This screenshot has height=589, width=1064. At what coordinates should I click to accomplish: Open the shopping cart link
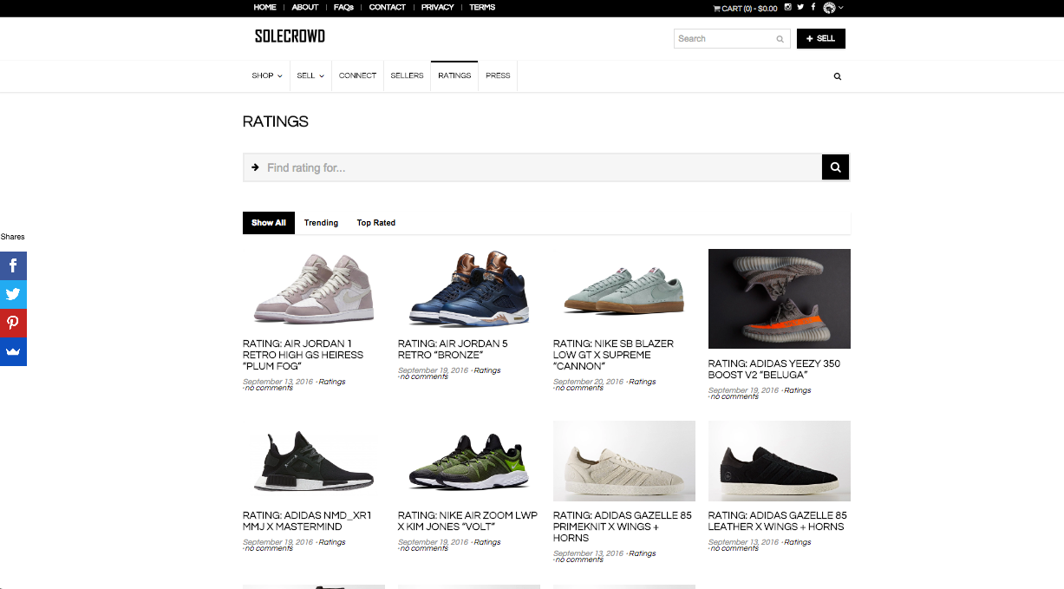click(745, 8)
